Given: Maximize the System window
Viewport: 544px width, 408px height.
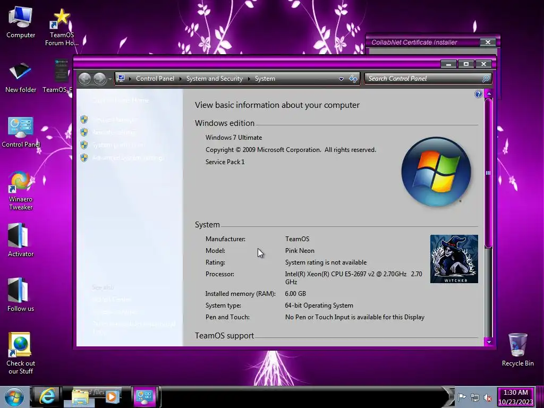Looking at the screenshot, I should coord(466,64).
